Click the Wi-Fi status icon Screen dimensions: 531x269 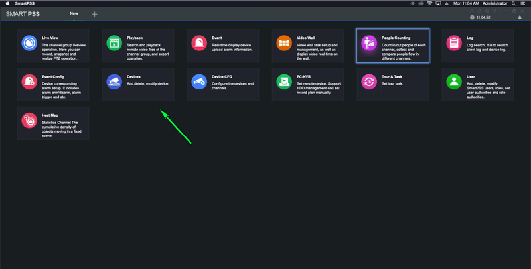[x=429, y=3]
